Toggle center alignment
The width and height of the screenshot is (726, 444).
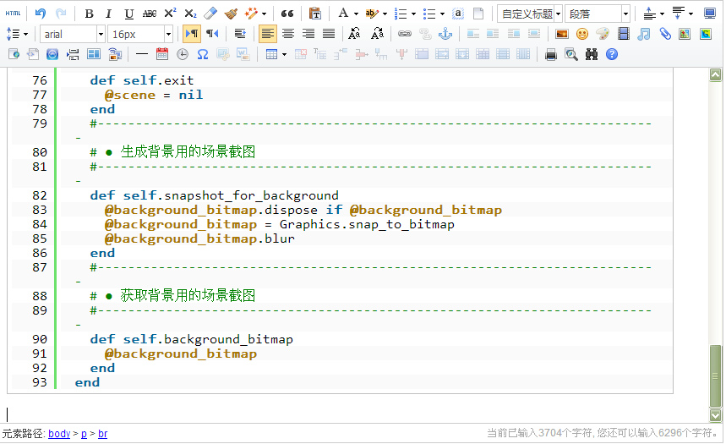pyautogui.click(x=288, y=34)
